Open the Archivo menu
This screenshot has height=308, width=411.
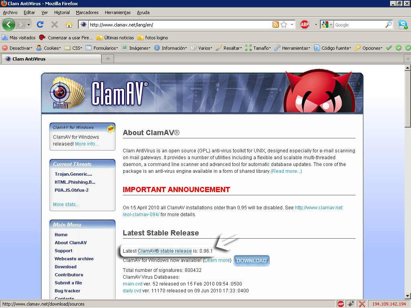tap(10, 12)
